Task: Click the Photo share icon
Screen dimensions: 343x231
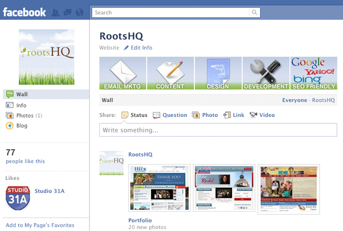Action: click(x=196, y=115)
